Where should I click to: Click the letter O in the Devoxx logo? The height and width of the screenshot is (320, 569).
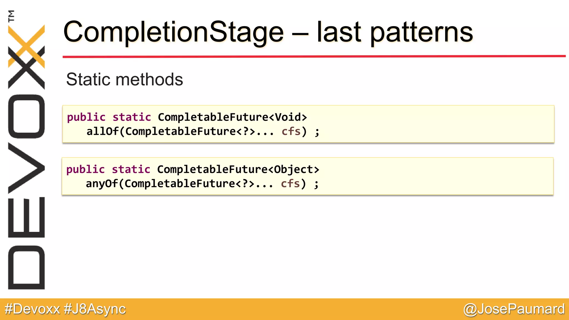click(x=26, y=116)
